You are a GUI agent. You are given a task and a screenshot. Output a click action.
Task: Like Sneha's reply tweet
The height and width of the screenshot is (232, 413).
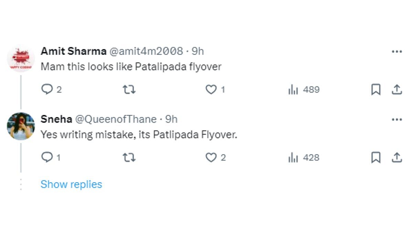211,157
